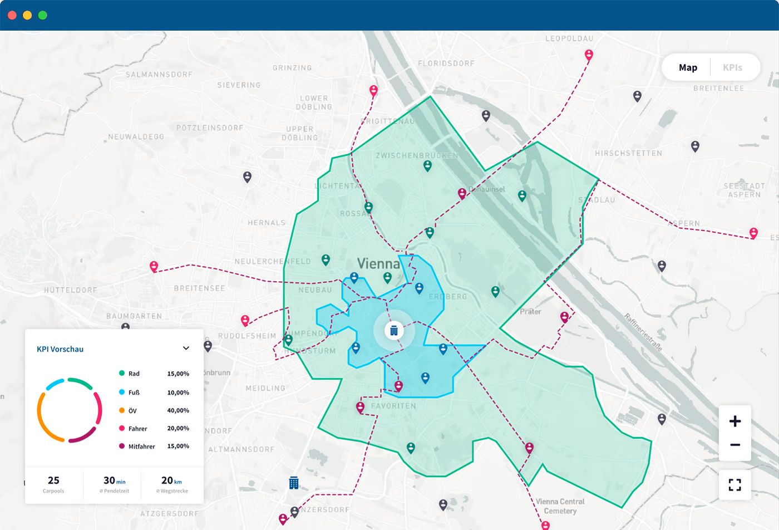Select the pink pin near Hütteldorf

154,267
